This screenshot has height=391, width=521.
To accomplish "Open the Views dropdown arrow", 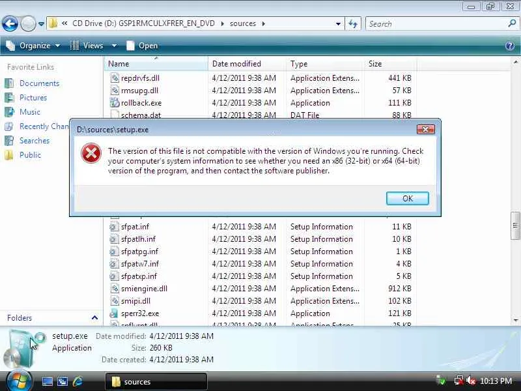I will pyautogui.click(x=114, y=46).
